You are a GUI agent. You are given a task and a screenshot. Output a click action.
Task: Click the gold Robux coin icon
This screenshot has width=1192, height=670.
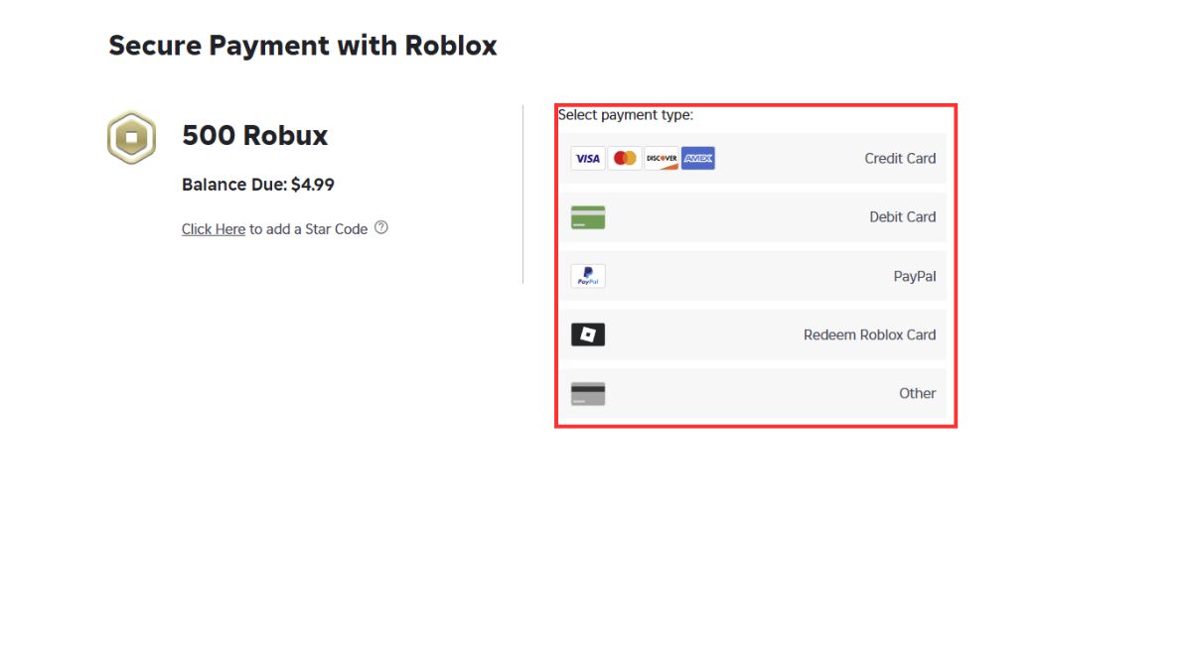[x=131, y=137]
